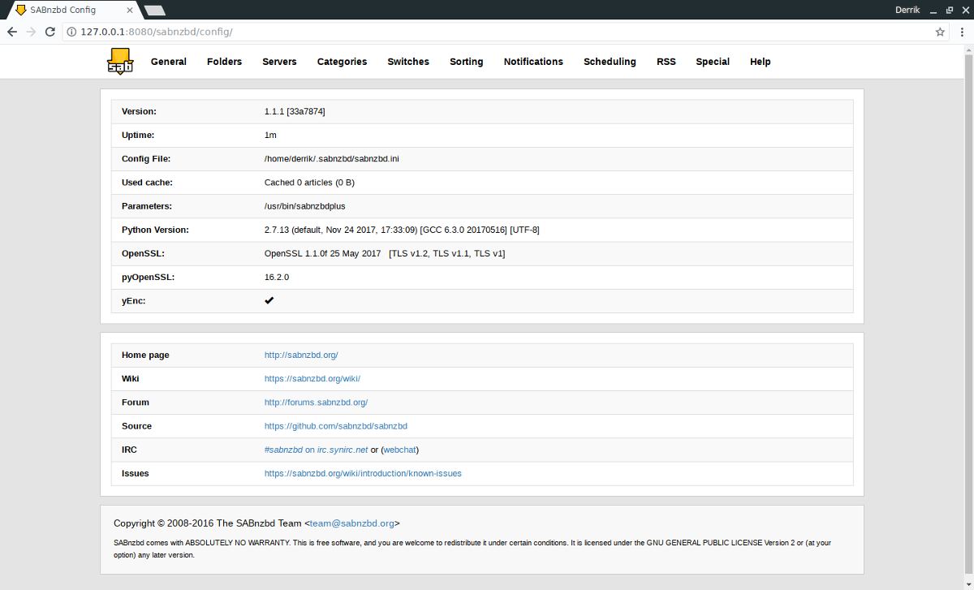Open the forums.sabnzbd.org link

pos(317,403)
